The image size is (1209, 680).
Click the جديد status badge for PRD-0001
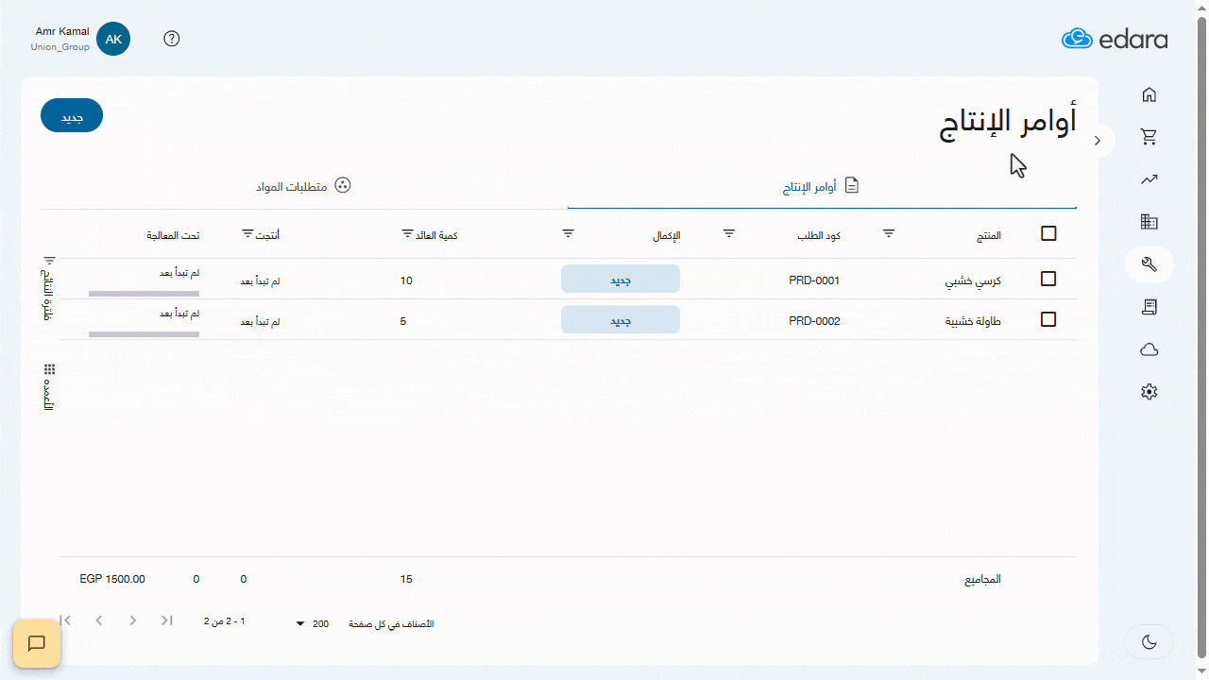pyautogui.click(x=621, y=279)
